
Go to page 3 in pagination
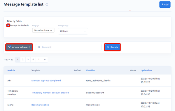click(x=28, y=59)
